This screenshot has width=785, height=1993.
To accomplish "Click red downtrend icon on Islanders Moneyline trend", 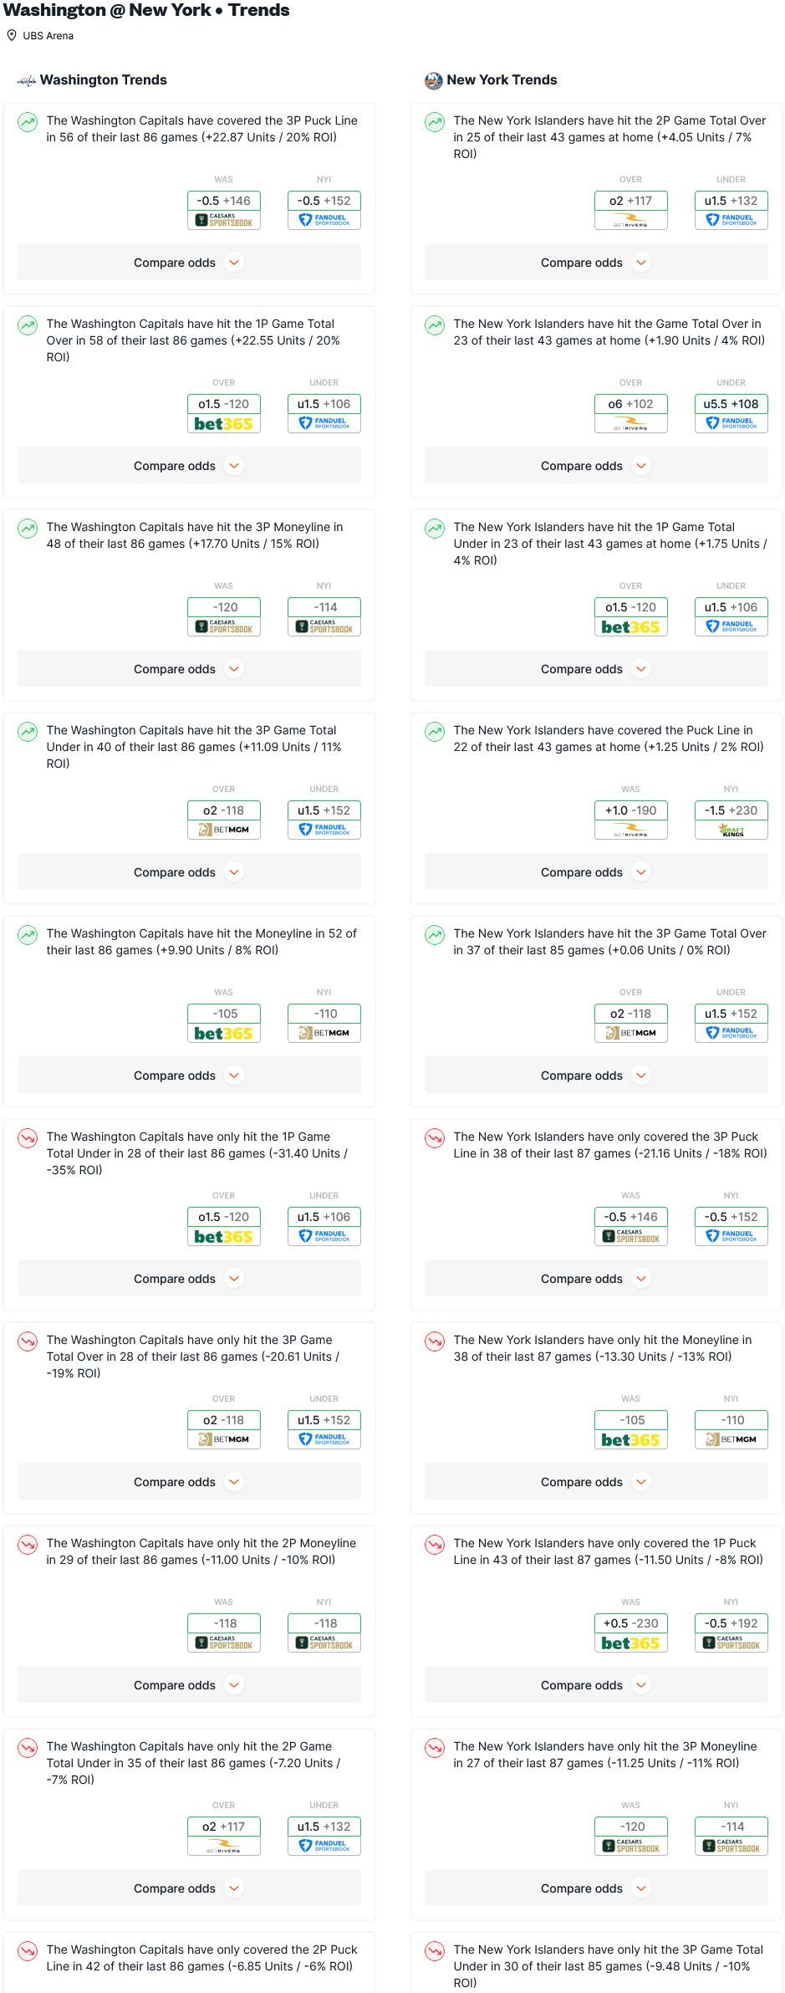I will pyautogui.click(x=435, y=1341).
